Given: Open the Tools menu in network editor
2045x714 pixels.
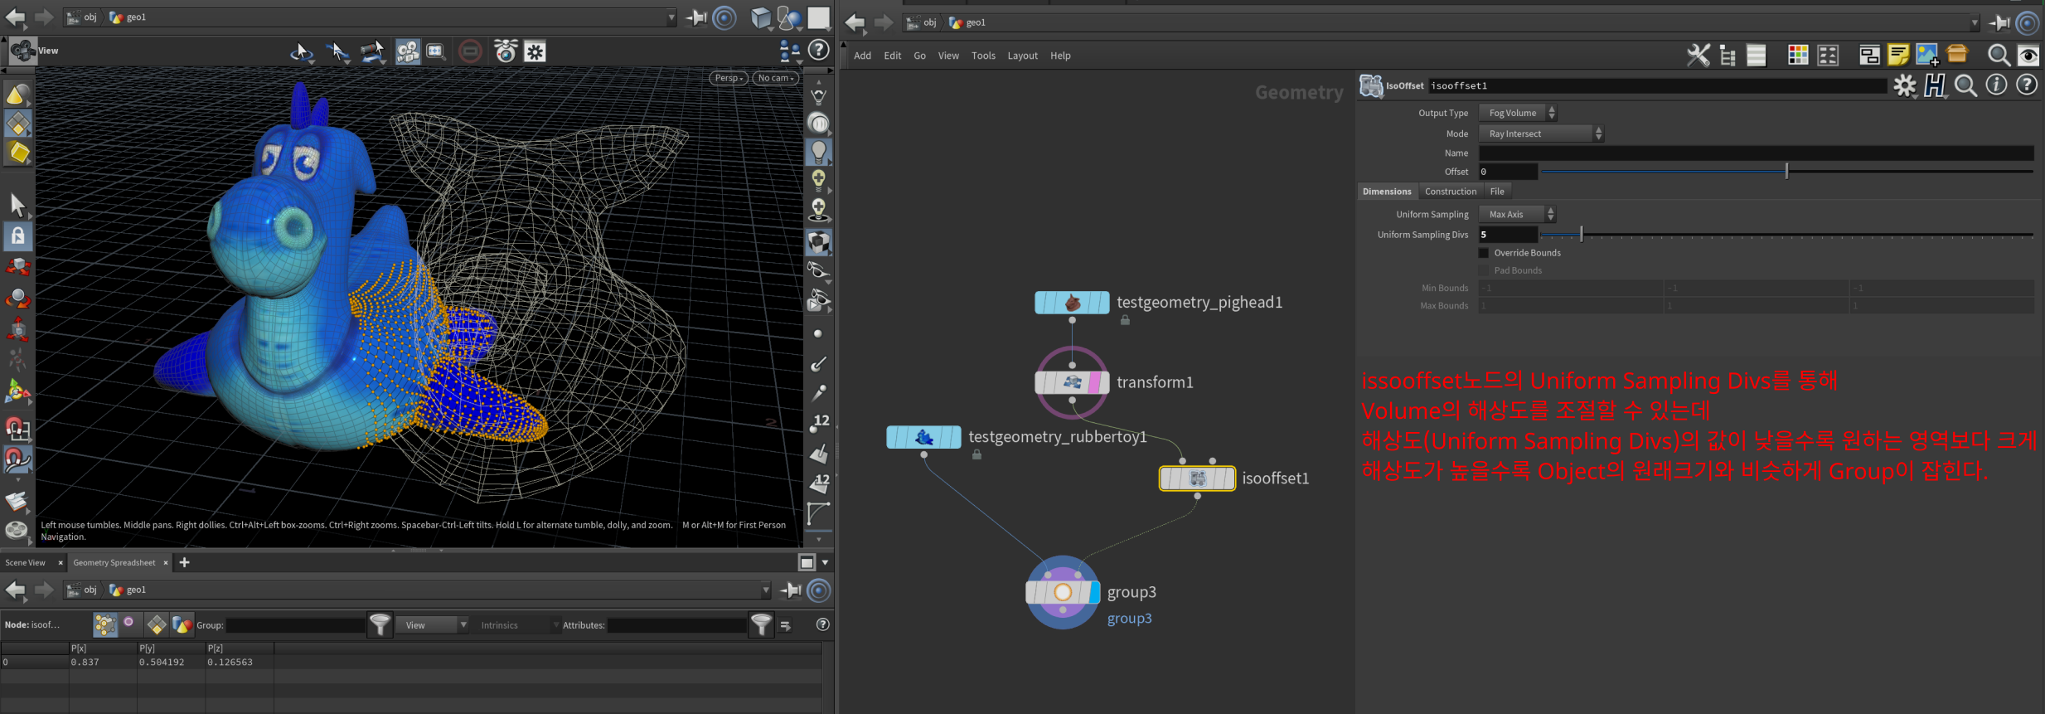Looking at the screenshot, I should (x=983, y=56).
